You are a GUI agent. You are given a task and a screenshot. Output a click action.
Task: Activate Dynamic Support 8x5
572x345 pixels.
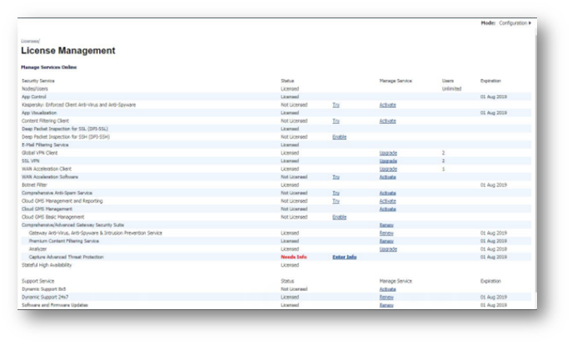387,289
